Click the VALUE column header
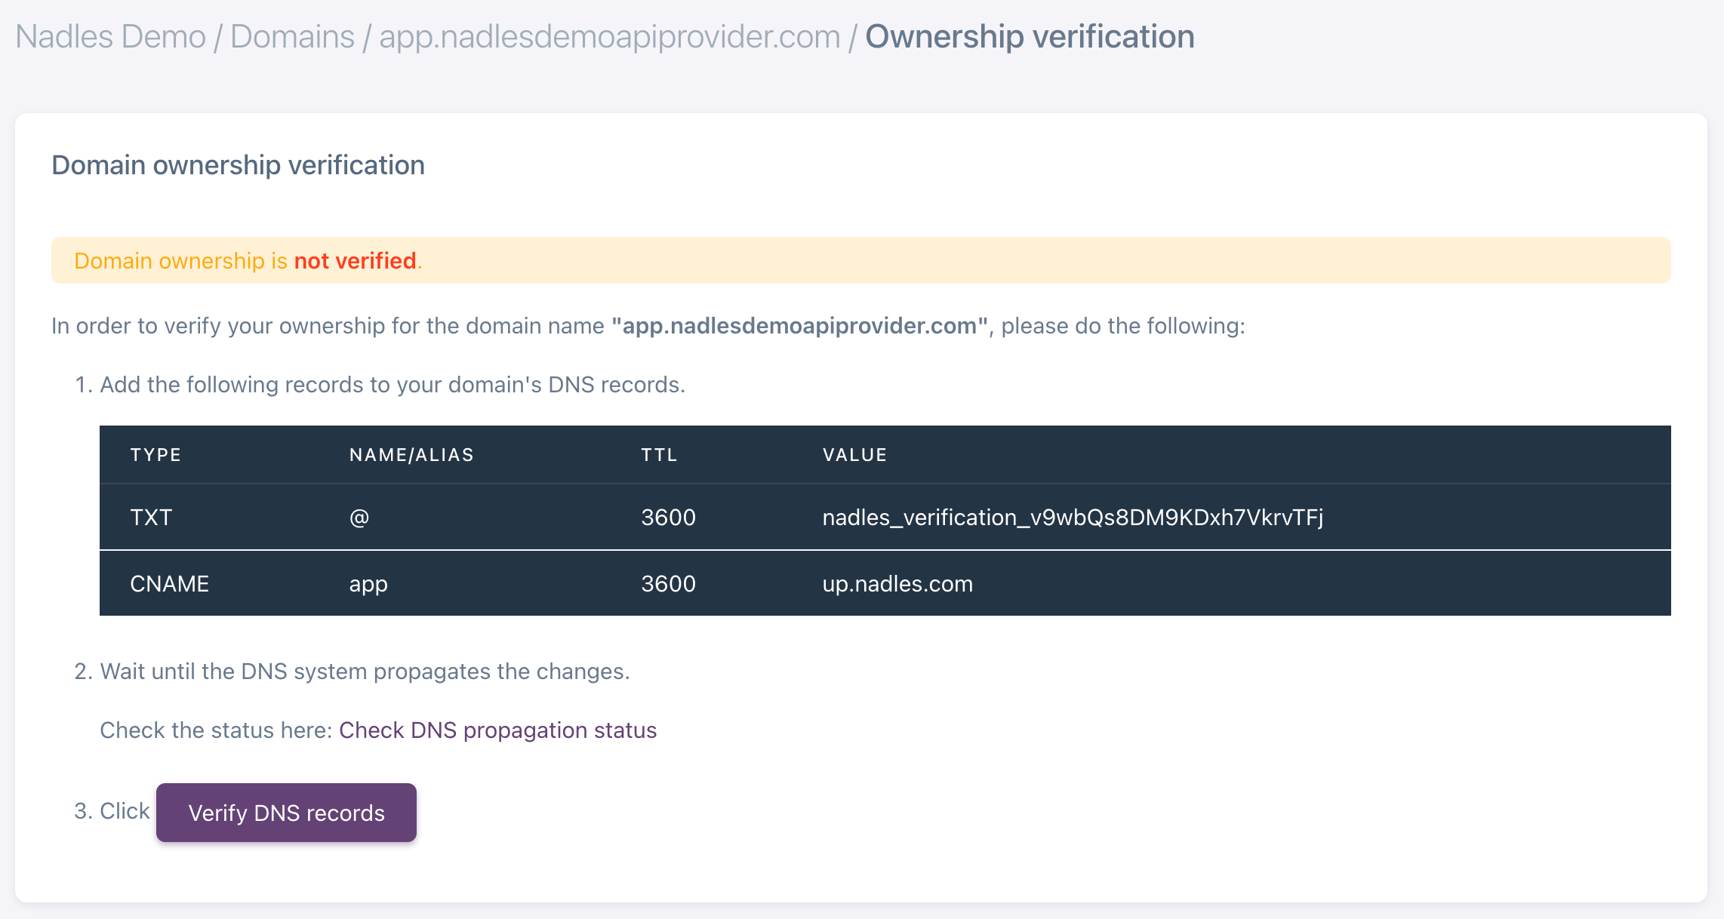Image resolution: width=1724 pixels, height=919 pixels. 854,455
